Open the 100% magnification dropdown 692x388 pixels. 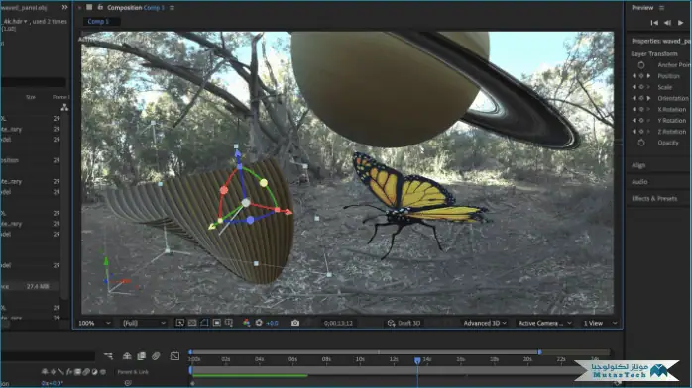click(x=94, y=323)
